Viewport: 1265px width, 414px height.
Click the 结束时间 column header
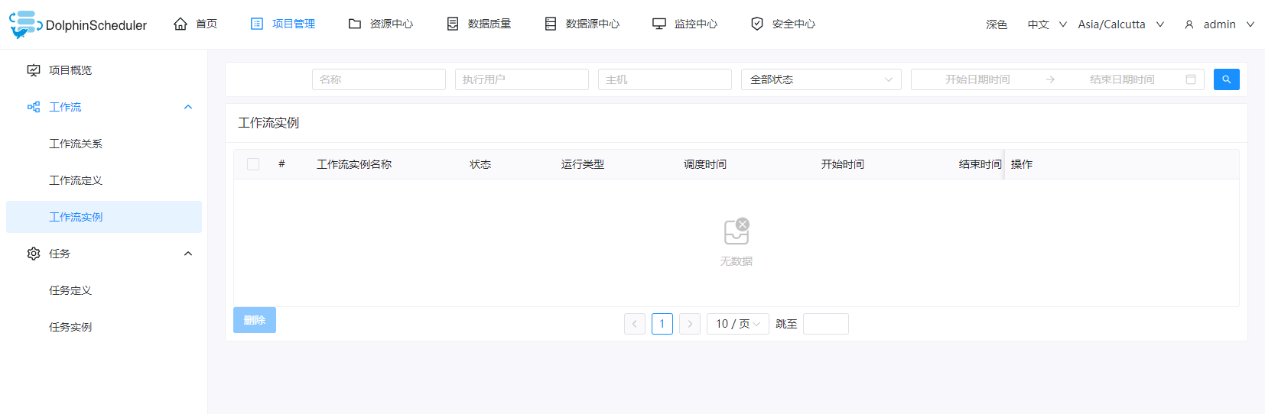[x=980, y=164]
